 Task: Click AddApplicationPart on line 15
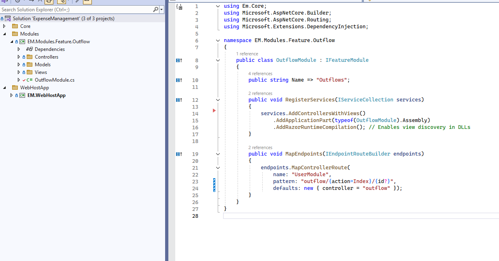point(304,120)
